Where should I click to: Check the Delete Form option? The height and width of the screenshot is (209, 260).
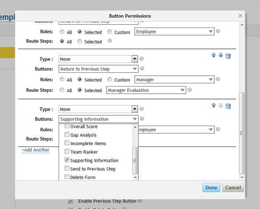(x=67, y=177)
